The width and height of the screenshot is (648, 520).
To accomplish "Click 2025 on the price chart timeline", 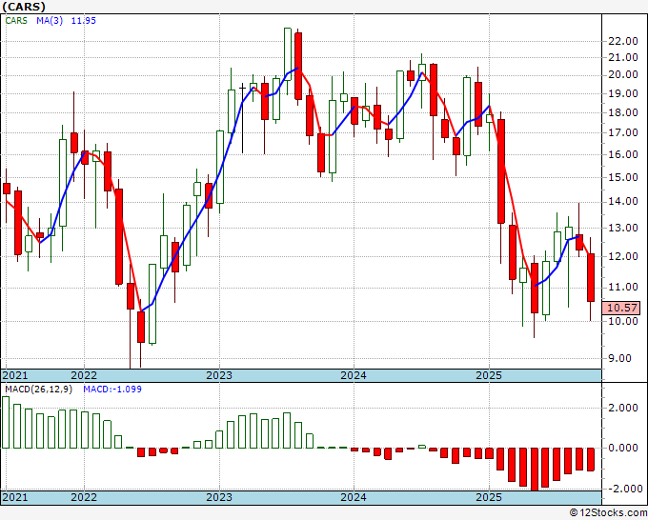I will [x=489, y=375].
